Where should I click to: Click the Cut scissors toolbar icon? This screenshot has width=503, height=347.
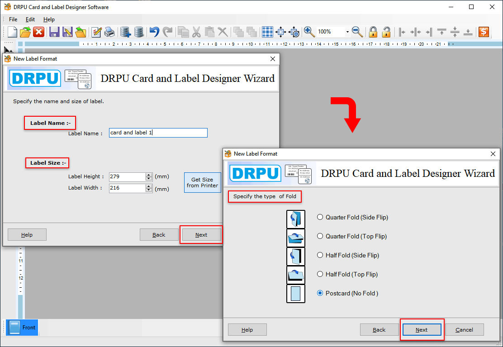click(x=196, y=32)
